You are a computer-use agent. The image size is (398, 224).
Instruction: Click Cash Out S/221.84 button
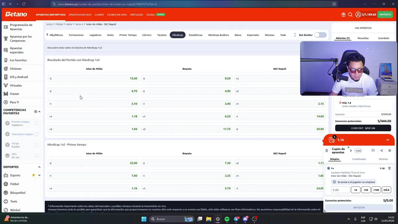click(x=363, y=128)
